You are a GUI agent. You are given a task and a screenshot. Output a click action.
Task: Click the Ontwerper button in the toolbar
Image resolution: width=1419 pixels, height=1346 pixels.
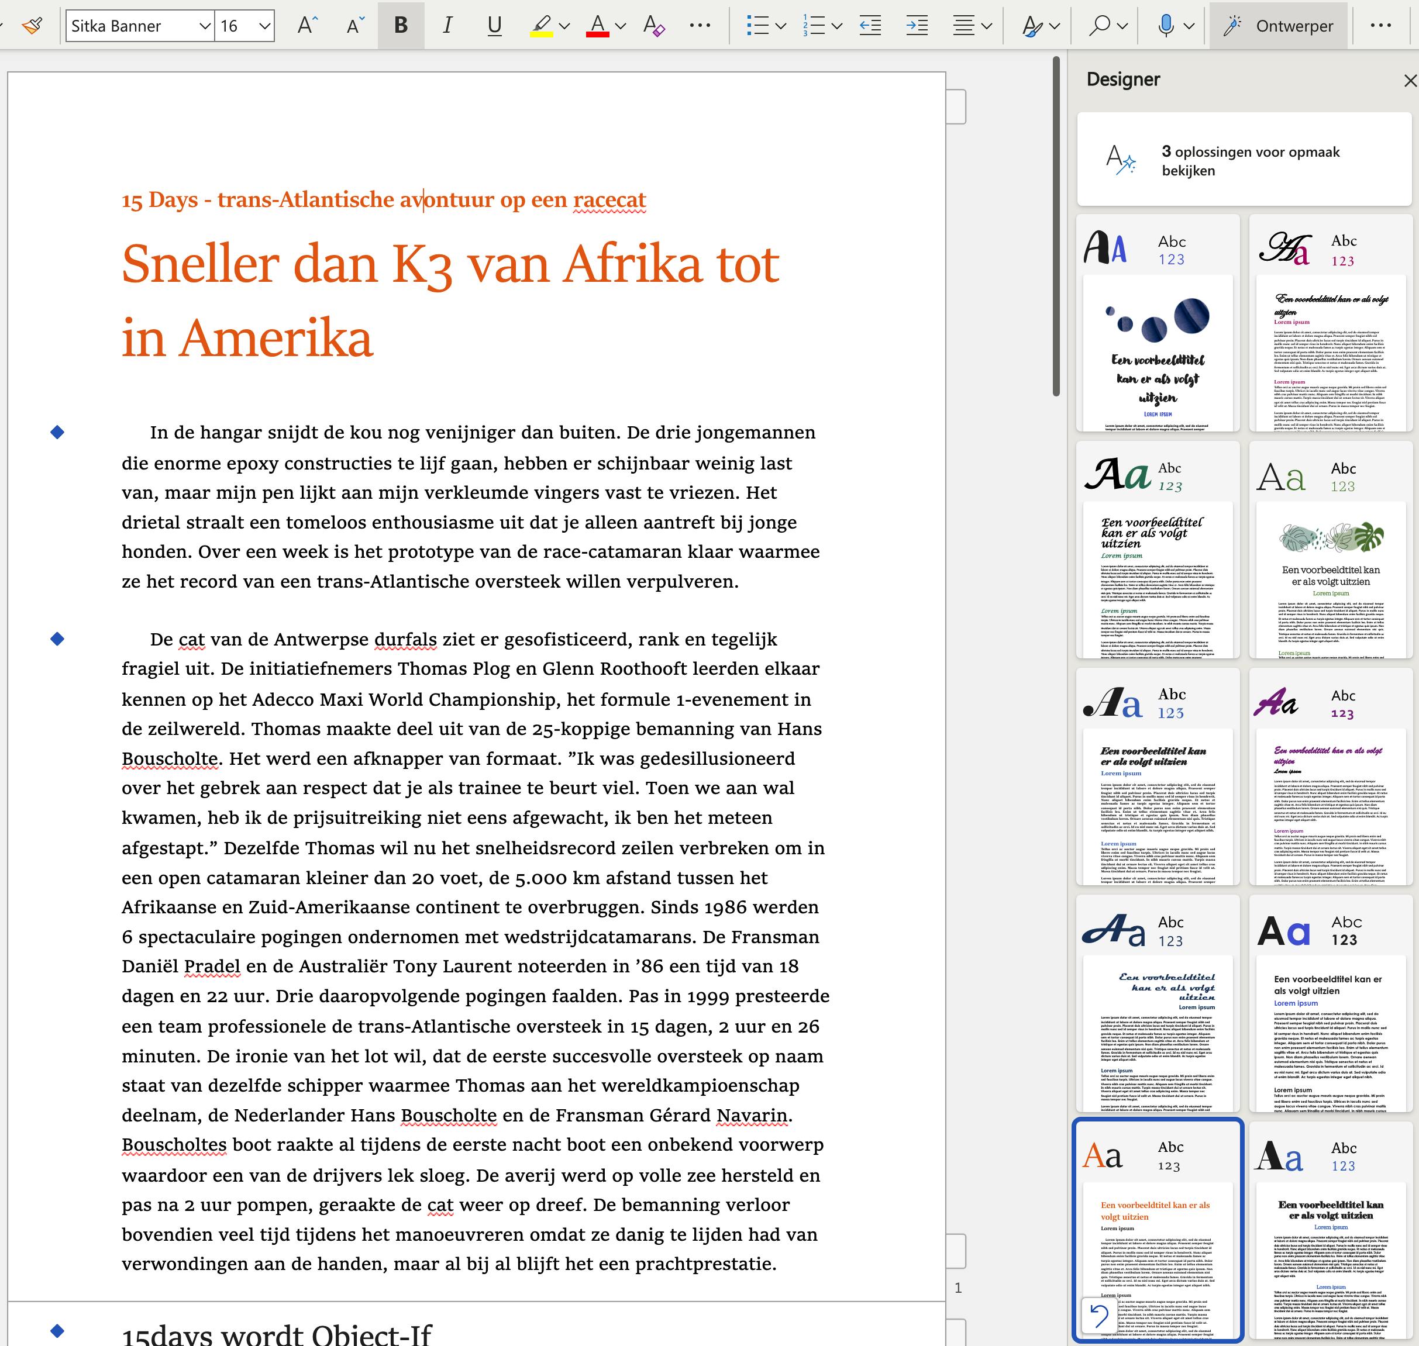pos(1278,26)
